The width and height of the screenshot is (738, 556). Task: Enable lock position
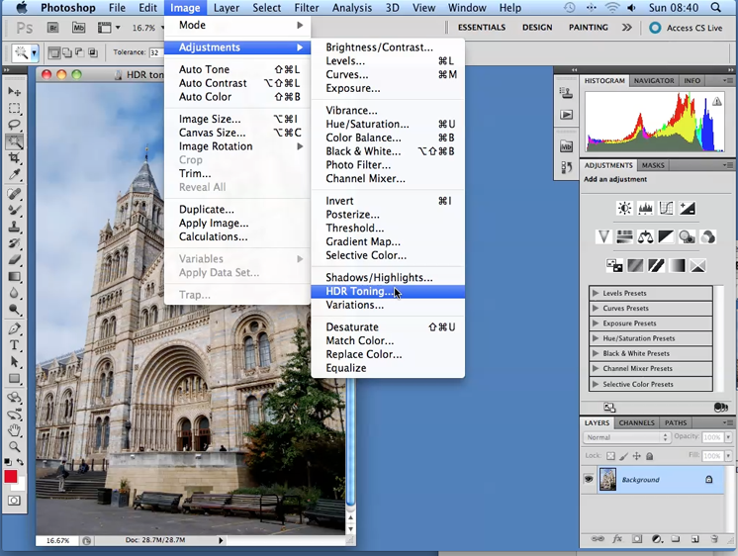636,456
